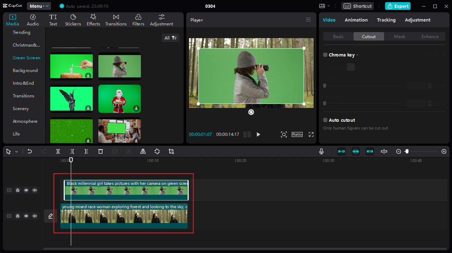This screenshot has height=253, width=452.
Task: Switch to the Tracking tab
Action: tap(386, 20)
